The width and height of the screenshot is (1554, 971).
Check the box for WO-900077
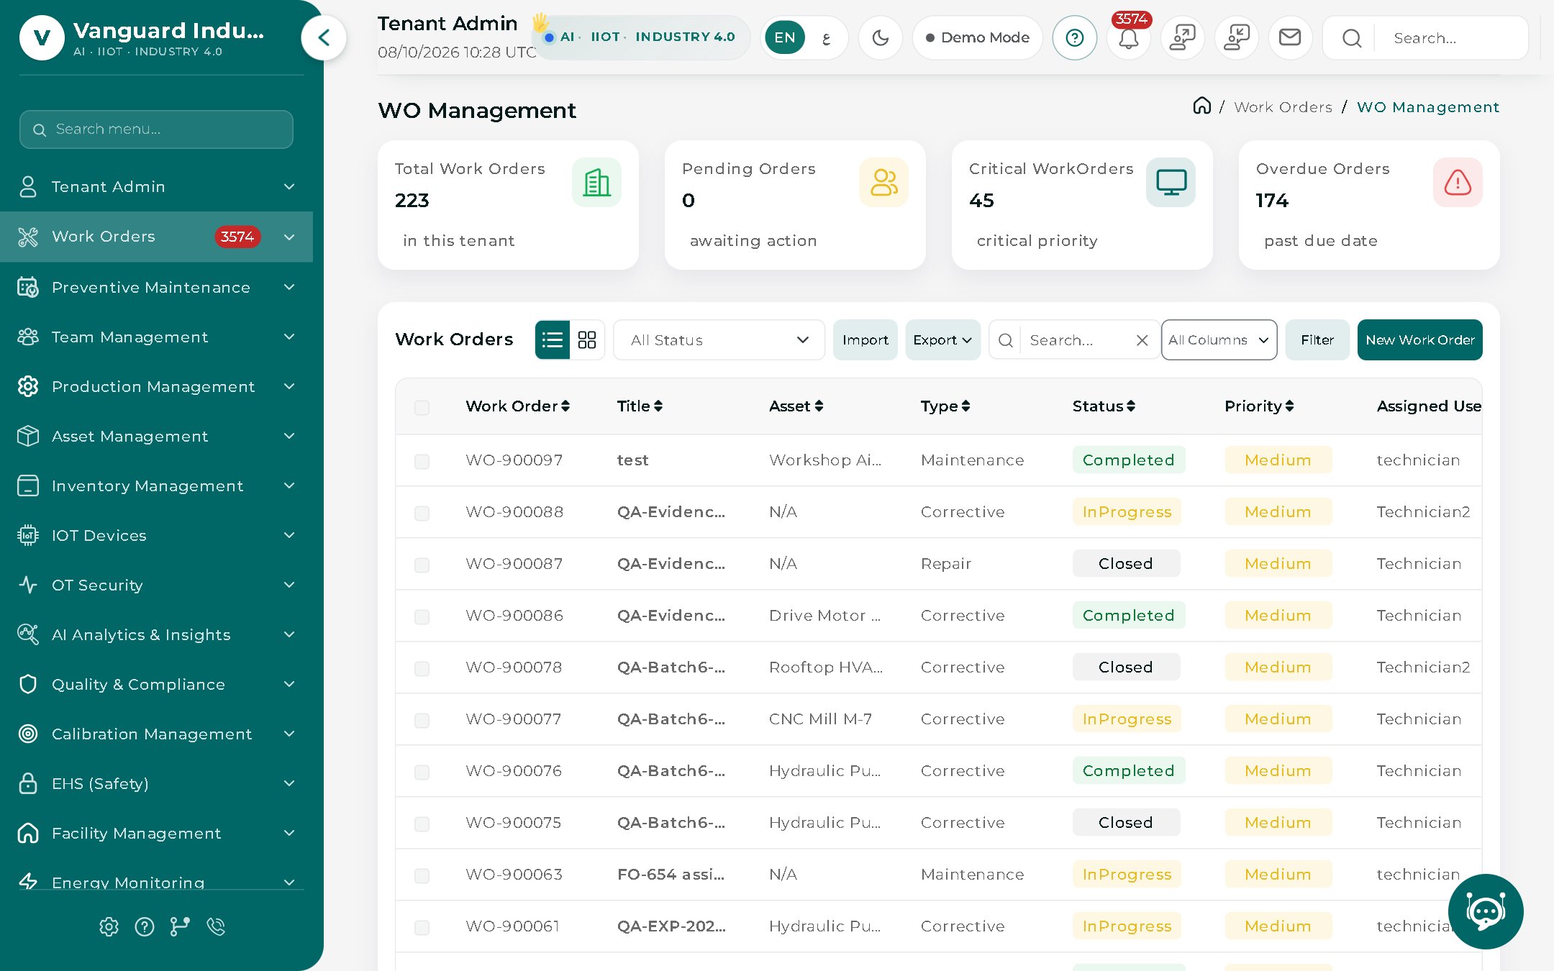(422, 720)
